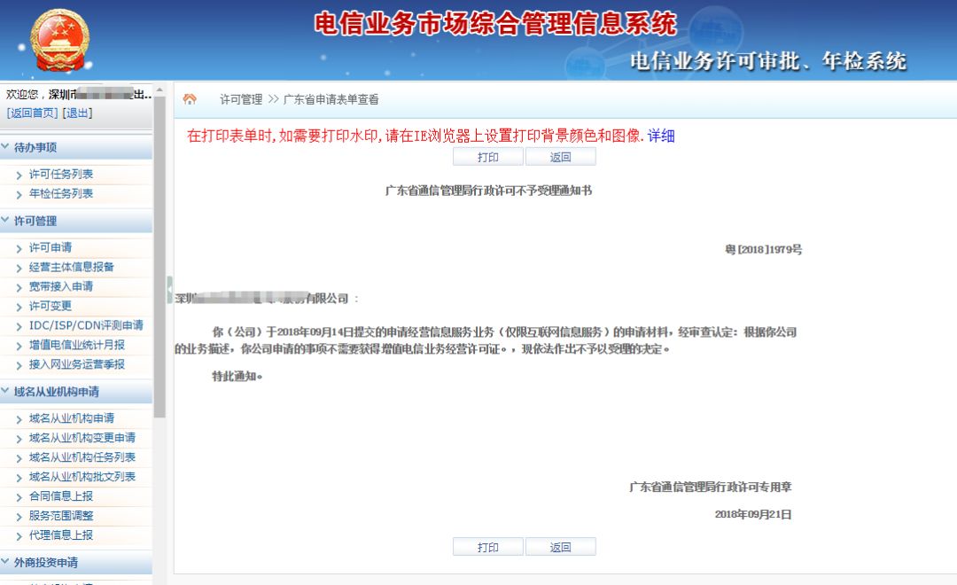The image size is (957, 585).
Task: Open 许可申请 menu item
Action: coord(50,247)
